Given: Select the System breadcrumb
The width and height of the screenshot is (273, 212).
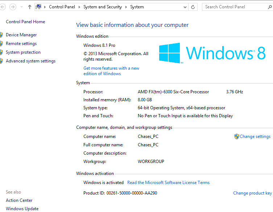Looking at the screenshot, I should click(x=137, y=7).
